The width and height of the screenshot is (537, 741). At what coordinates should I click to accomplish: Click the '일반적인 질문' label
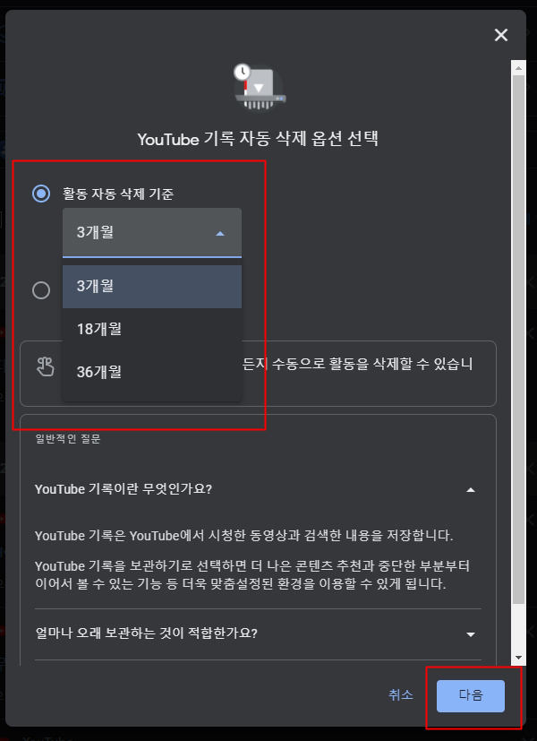(68, 439)
